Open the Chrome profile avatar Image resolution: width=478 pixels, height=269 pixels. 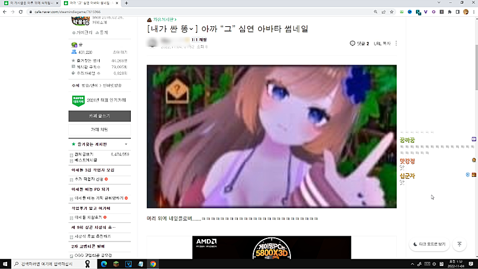pos(465,12)
